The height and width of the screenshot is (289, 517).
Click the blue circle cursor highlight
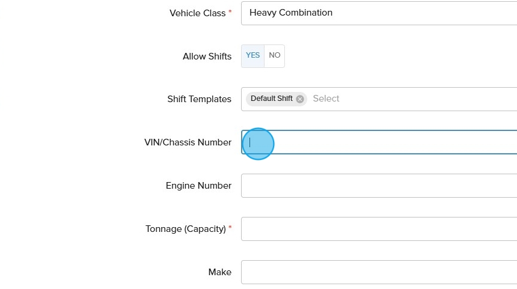tap(257, 144)
